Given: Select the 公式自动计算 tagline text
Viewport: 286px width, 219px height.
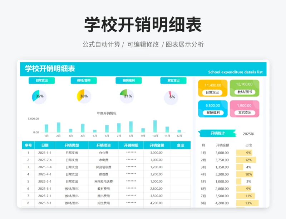Looking at the screenshot, I should [102, 44].
